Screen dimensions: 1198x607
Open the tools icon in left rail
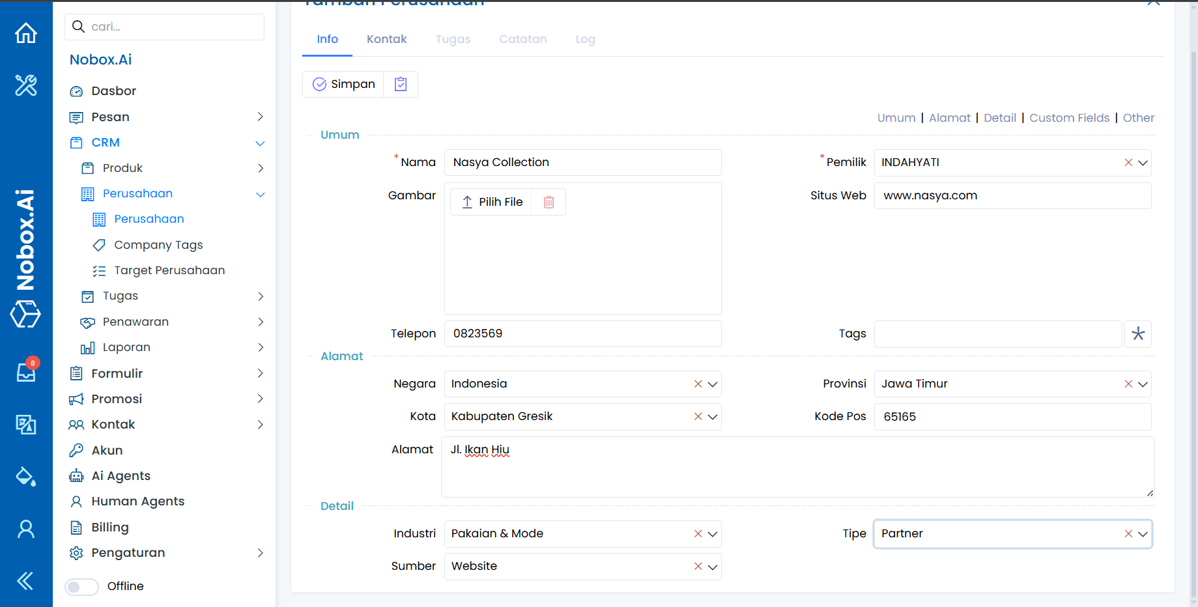pos(26,85)
